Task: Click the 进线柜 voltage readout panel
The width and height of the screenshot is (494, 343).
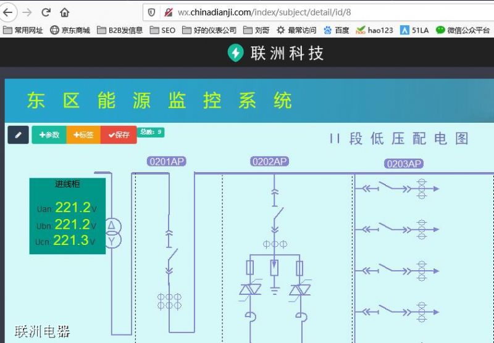Action: click(67, 216)
